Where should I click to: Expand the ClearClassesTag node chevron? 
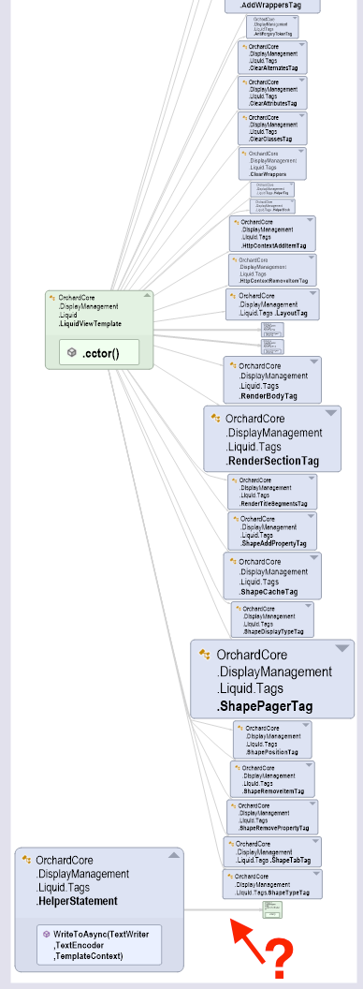[x=302, y=115]
